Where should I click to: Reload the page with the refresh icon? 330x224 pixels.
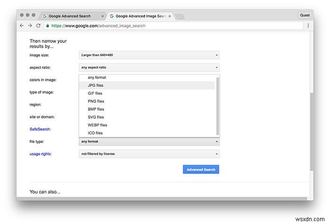(38, 25)
